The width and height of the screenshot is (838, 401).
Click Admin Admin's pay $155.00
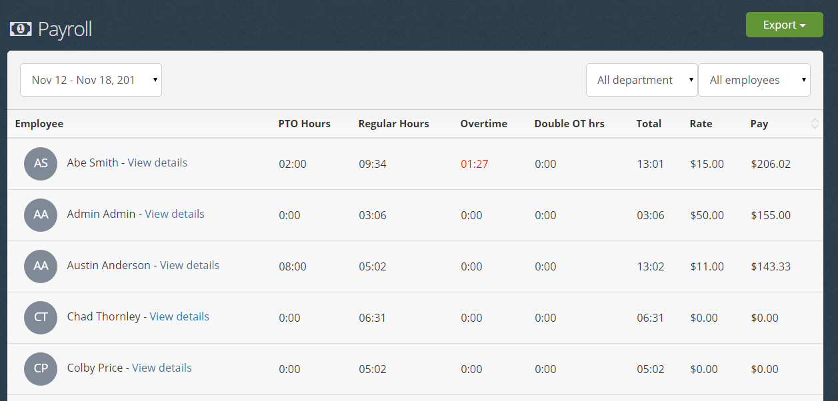click(x=771, y=215)
